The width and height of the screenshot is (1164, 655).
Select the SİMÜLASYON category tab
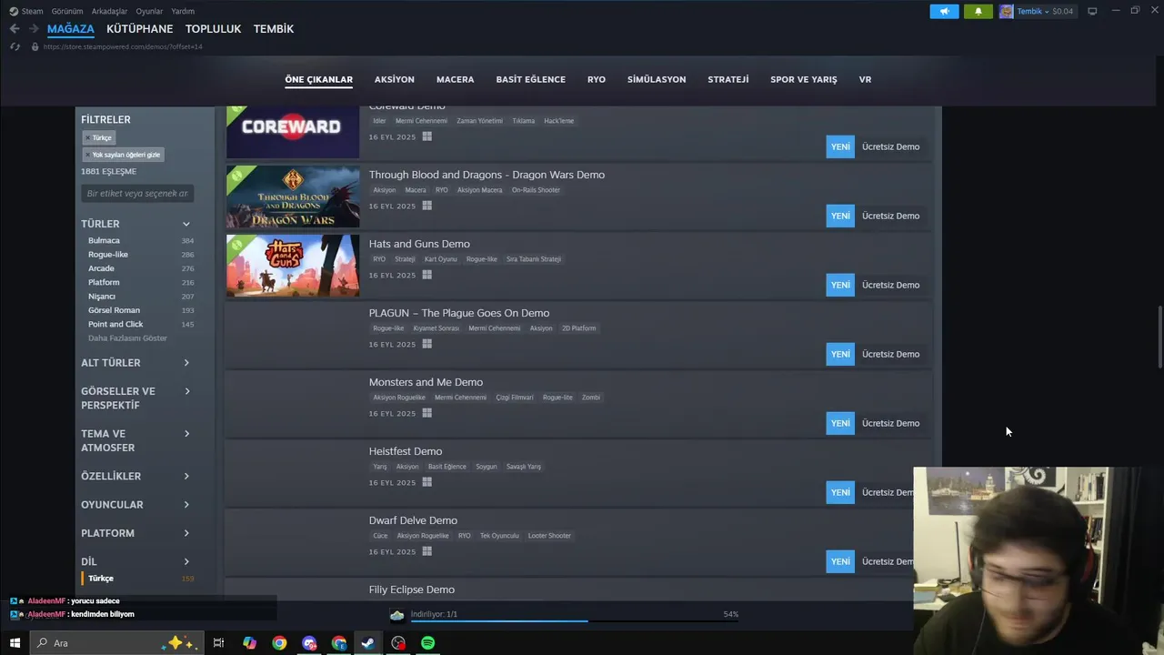(x=657, y=79)
